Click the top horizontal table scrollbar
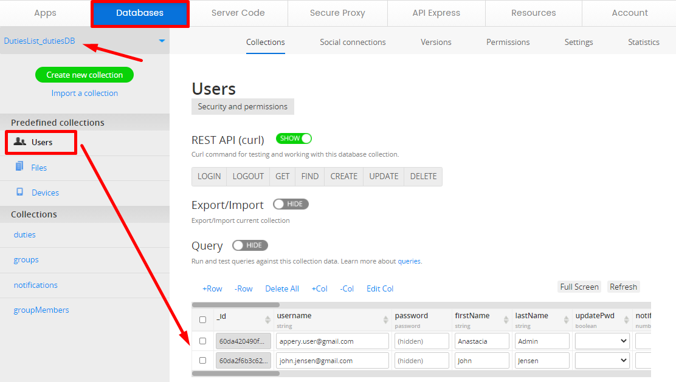This screenshot has height=382, width=676. pos(236,305)
